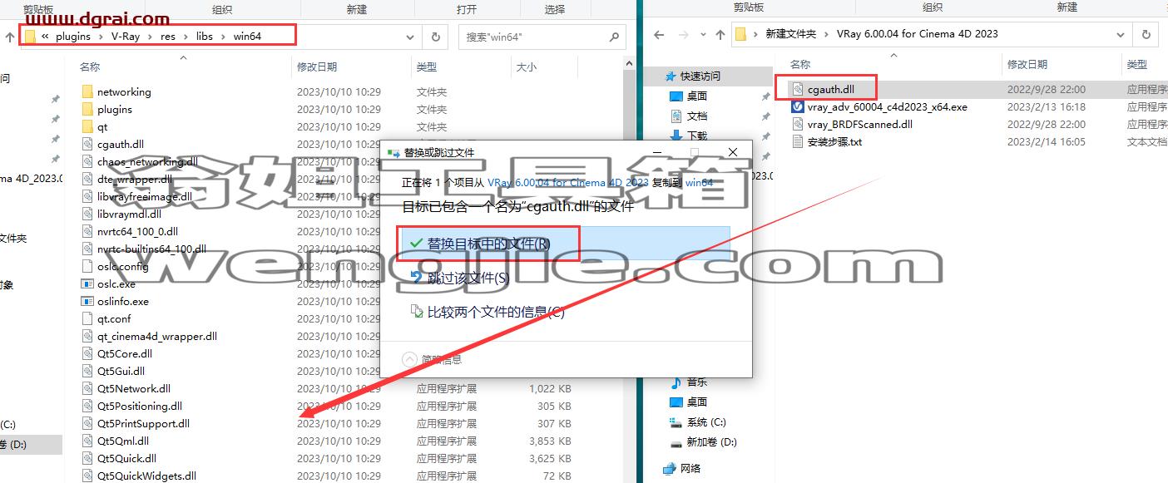Sort by the 修改日期 column in the left window
Viewport: 1168px width, 483px height.
click(x=317, y=67)
